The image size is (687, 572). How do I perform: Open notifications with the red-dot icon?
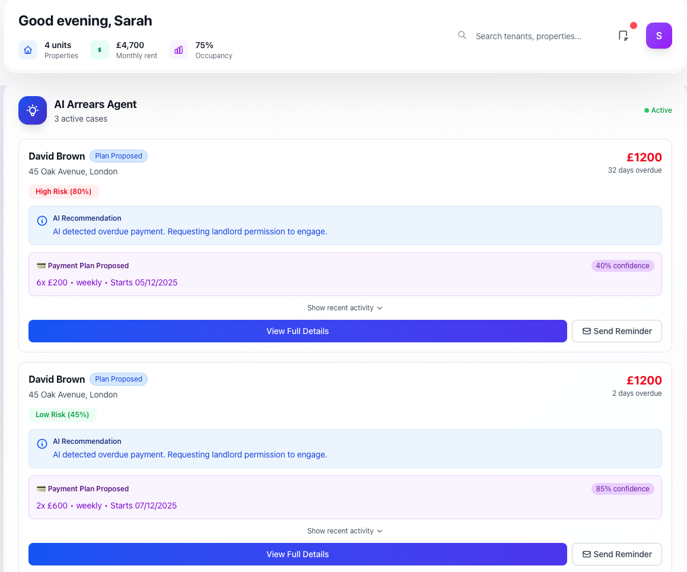pyautogui.click(x=623, y=36)
